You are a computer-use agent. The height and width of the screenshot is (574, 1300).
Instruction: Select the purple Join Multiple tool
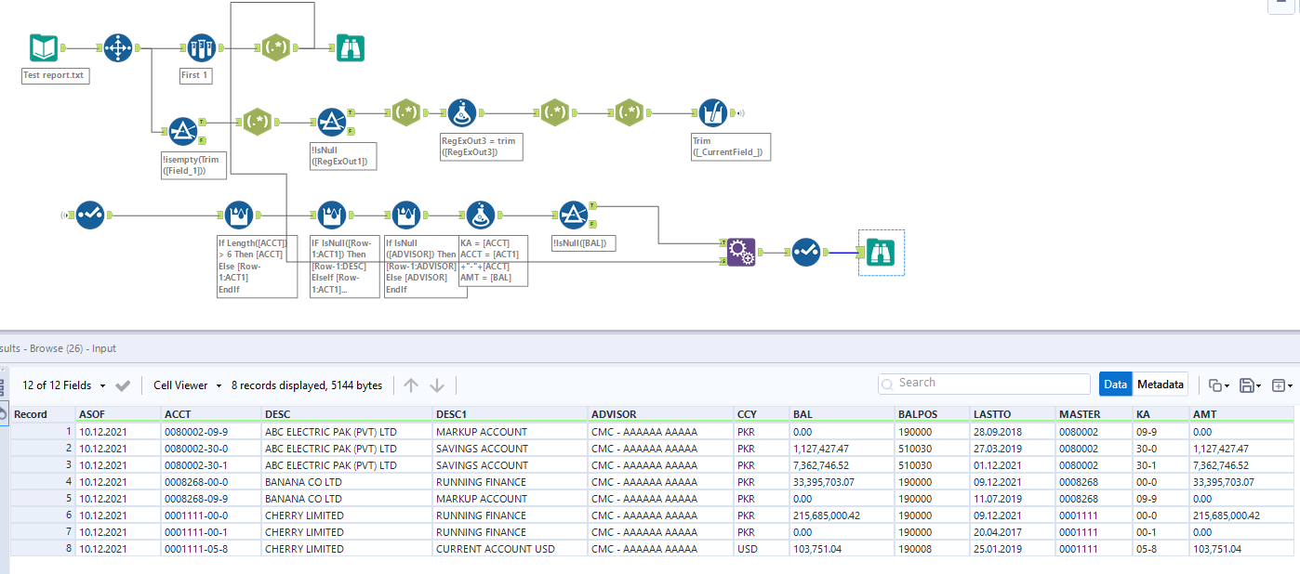pos(742,252)
